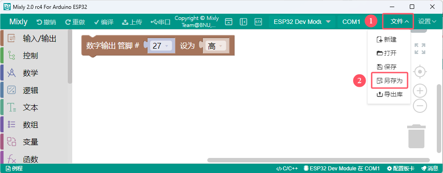Zoom in with the plus icon
443x173 pixels.
point(420,91)
